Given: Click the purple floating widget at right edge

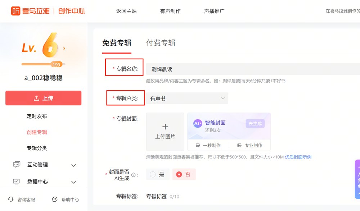Looking at the screenshot, I should pos(357,179).
